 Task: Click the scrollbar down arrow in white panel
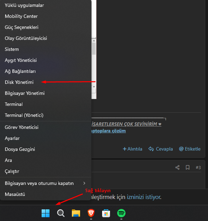(x=94, y=87)
